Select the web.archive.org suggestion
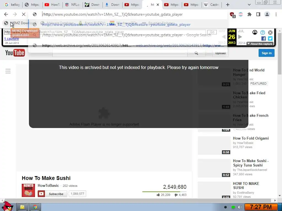282x211 pixels. click(133, 45)
